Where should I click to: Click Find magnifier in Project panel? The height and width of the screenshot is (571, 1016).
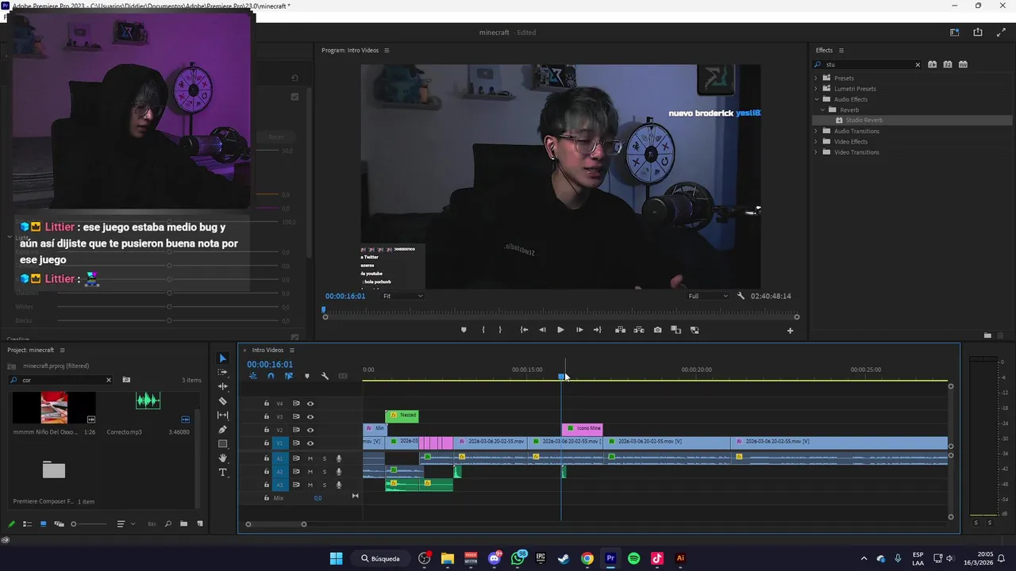tap(167, 524)
